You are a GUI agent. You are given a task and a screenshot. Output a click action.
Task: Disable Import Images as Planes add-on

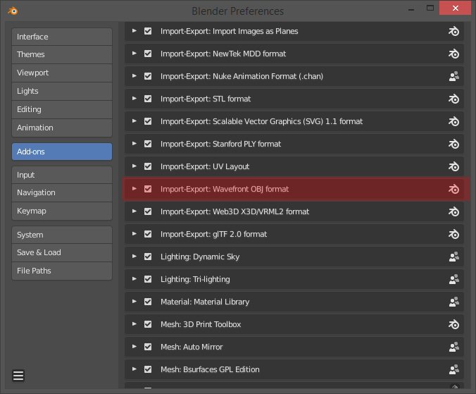coord(148,31)
